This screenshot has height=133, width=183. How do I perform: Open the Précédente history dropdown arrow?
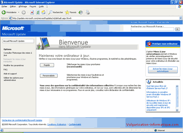point(19,12)
